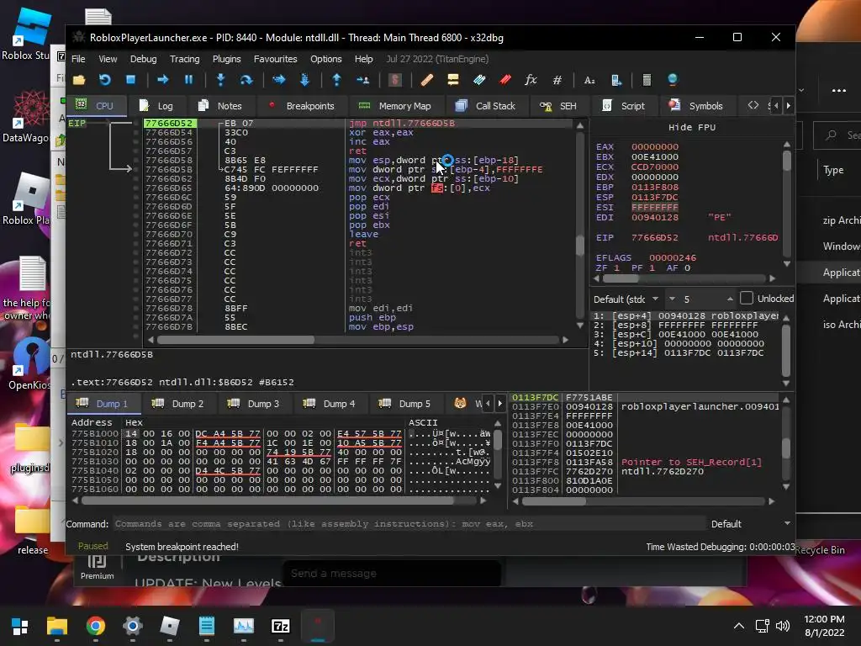Select disassembly line 77666D58 mov esp
This screenshot has height=646, width=861.
[x=357, y=161]
